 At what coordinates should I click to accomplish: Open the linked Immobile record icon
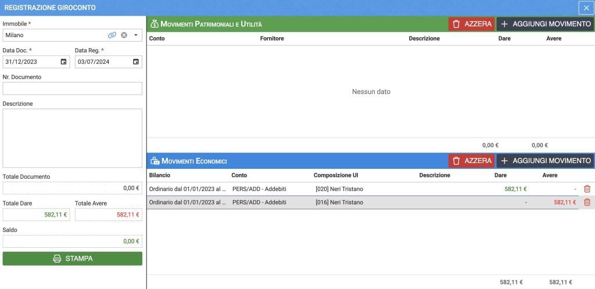pyautogui.click(x=112, y=35)
